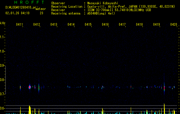Click the large pink meteor echo before 0412
The image size is (180, 114).
coord(30,87)
